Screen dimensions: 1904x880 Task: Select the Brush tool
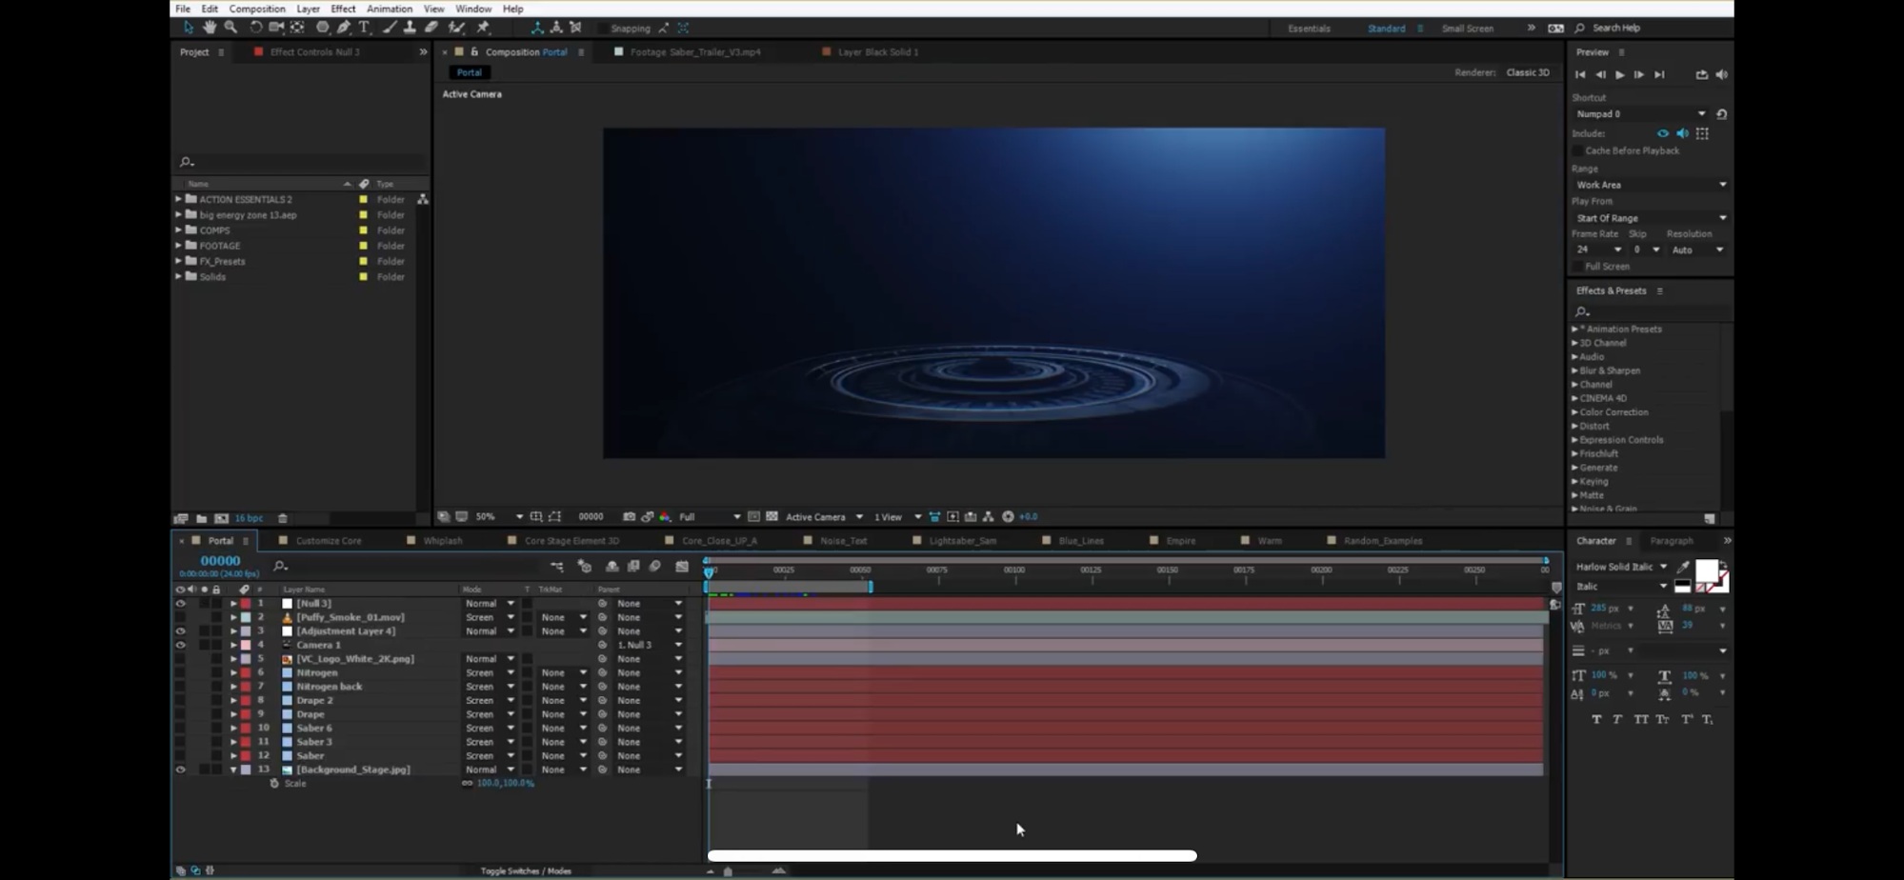(x=390, y=28)
